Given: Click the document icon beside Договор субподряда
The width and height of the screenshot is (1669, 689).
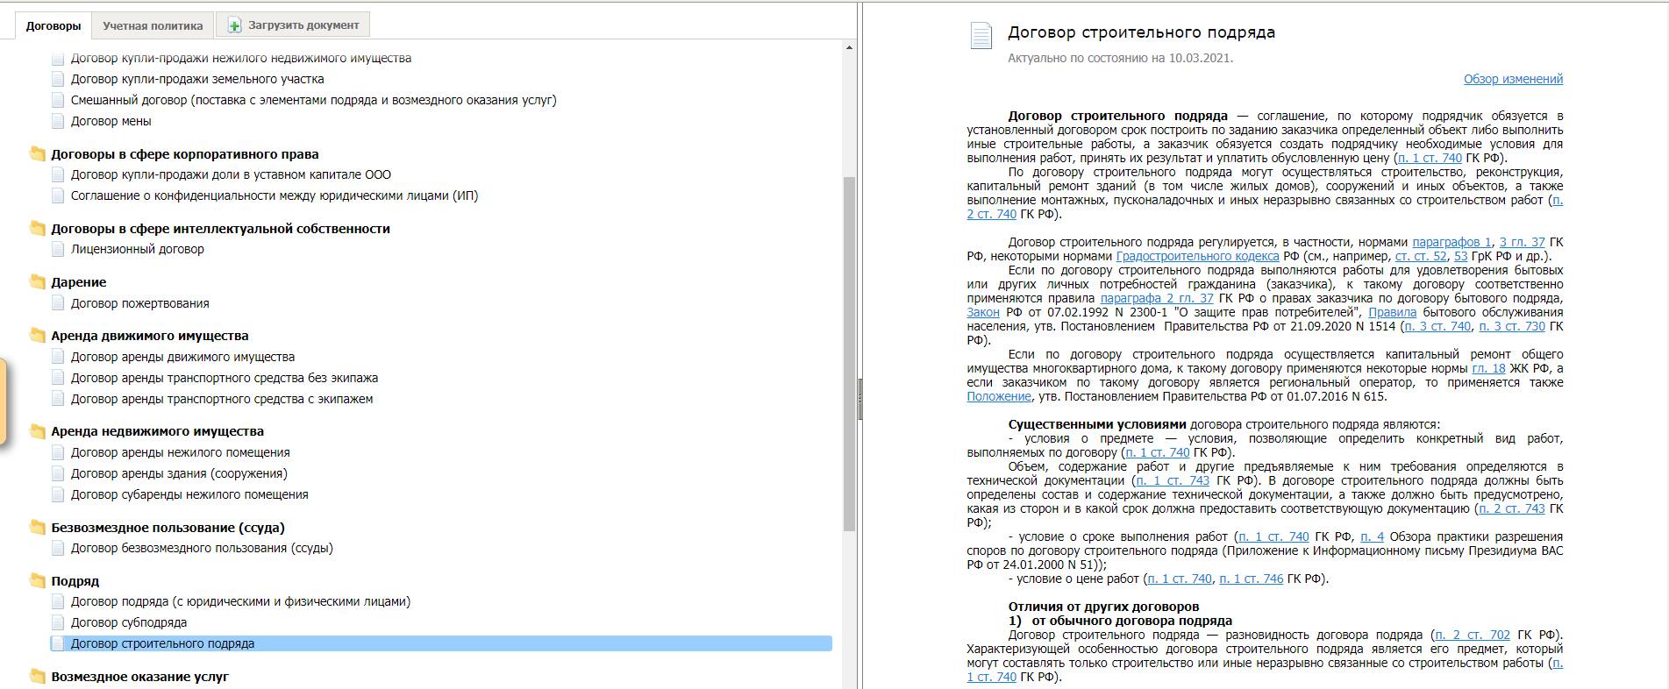Looking at the screenshot, I should 58,622.
